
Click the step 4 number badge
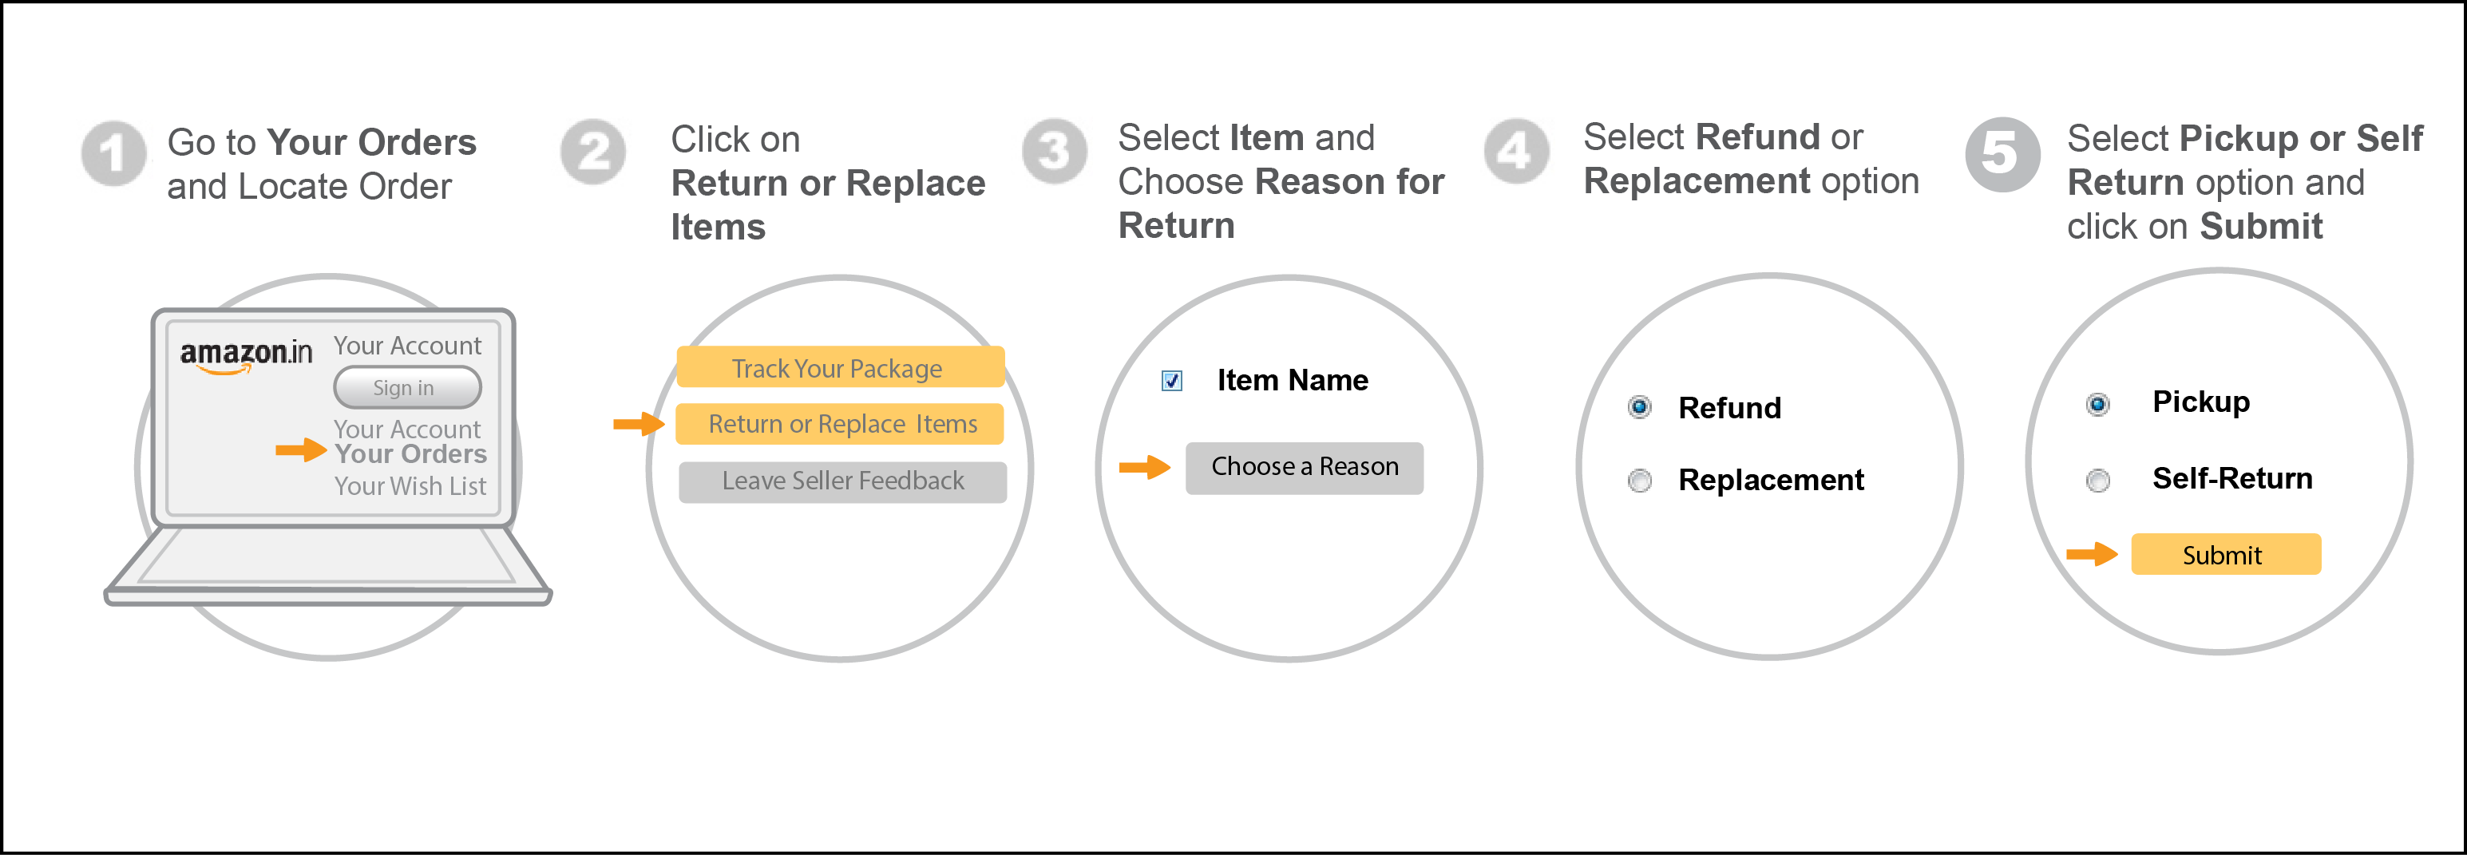click(1516, 150)
